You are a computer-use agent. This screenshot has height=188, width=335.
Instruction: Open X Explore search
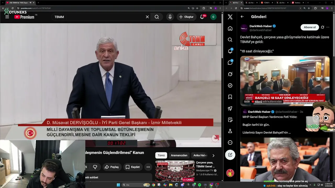pyautogui.click(x=230, y=40)
